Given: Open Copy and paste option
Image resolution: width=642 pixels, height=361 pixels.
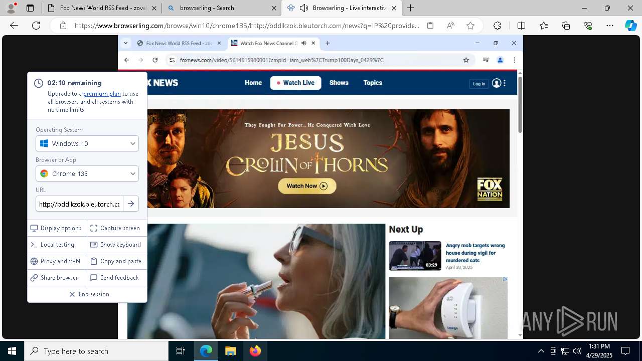Looking at the screenshot, I should pos(116,261).
